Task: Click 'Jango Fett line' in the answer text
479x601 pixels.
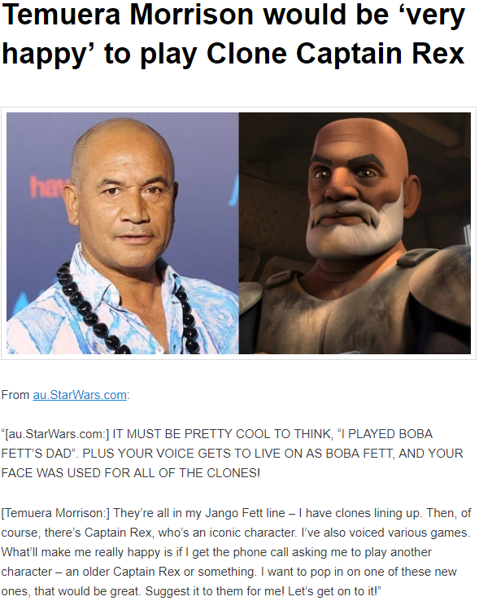Action: pos(245,513)
